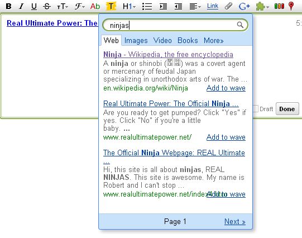Open the text alignment dropdown

point(195,7)
